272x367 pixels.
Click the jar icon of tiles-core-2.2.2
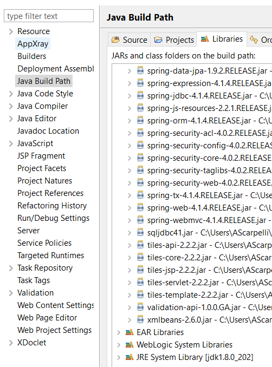pyautogui.click(x=140, y=258)
